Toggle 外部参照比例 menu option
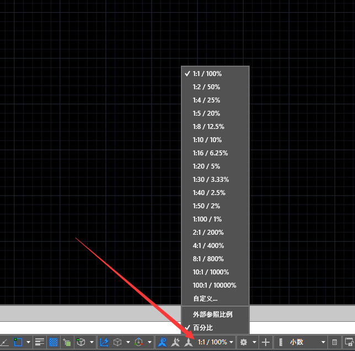Screen dimensions: 355x351 point(215,314)
